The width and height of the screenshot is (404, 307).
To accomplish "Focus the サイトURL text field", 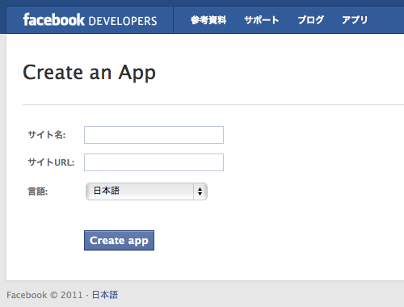I will coord(154,162).
